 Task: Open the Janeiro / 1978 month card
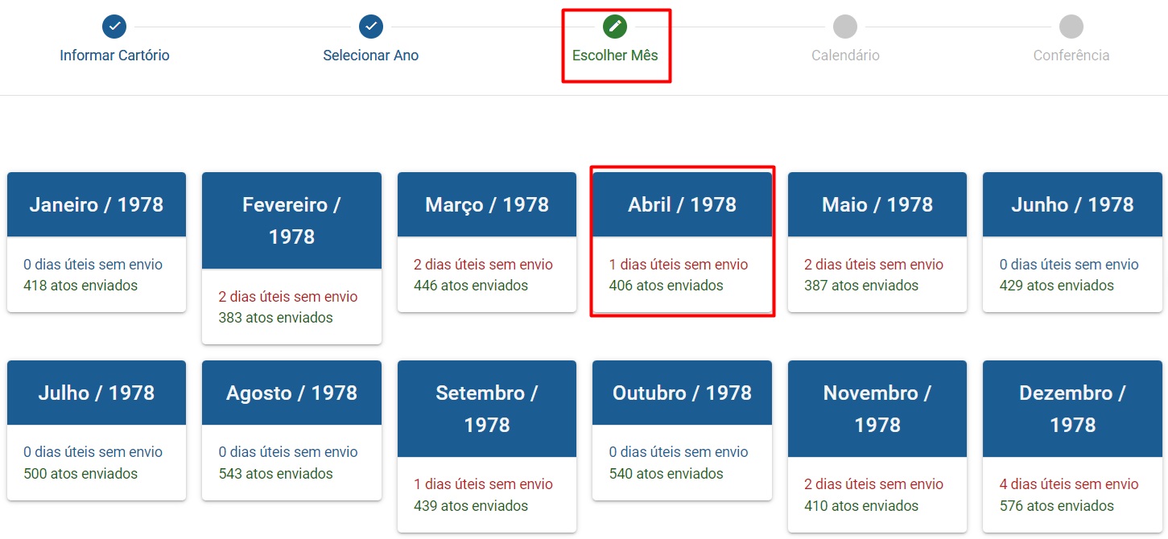click(x=97, y=242)
